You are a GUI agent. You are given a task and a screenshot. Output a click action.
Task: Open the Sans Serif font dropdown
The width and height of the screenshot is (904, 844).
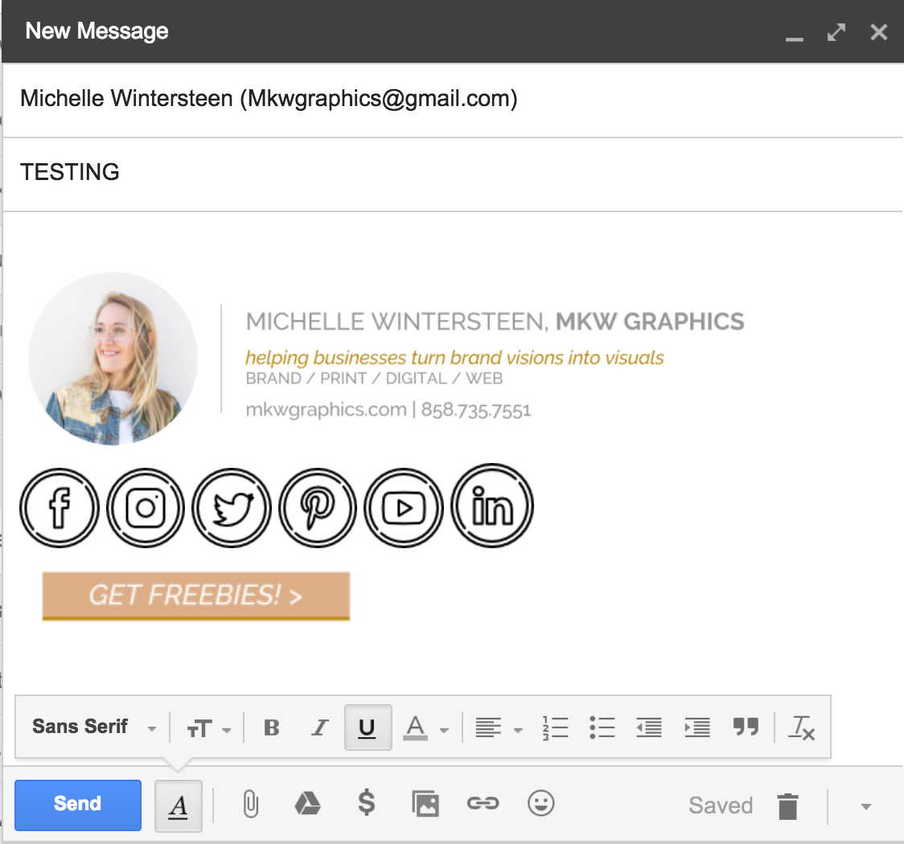tap(94, 727)
